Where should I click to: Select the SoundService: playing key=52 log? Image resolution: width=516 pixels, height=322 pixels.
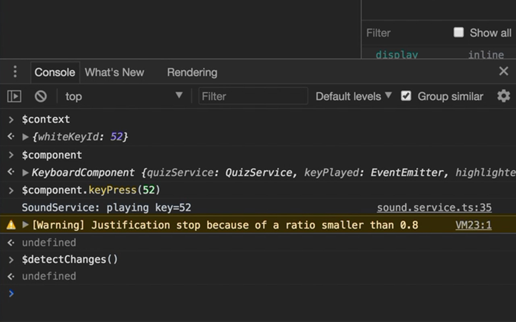pyautogui.click(x=106, y=208)
